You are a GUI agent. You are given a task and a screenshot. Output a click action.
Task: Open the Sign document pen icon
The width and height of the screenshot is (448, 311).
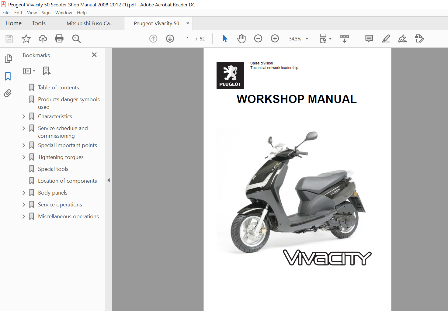click(403, 39)
